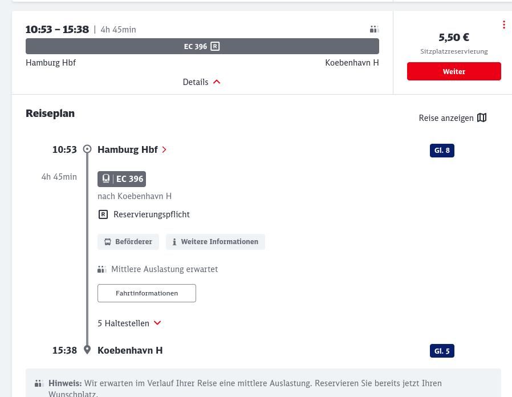Click the occupancy bars icon before Mittlere Auslastung erwartet
The width and height of the screenshot is (512, 397).
[x=101, y=269]
